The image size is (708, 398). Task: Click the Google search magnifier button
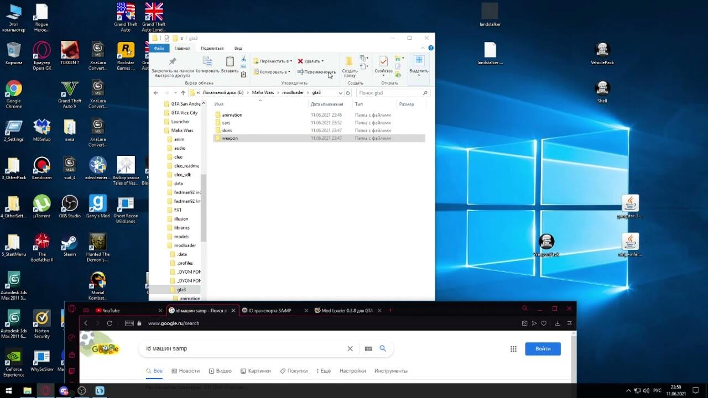click(x=383, y=349)
